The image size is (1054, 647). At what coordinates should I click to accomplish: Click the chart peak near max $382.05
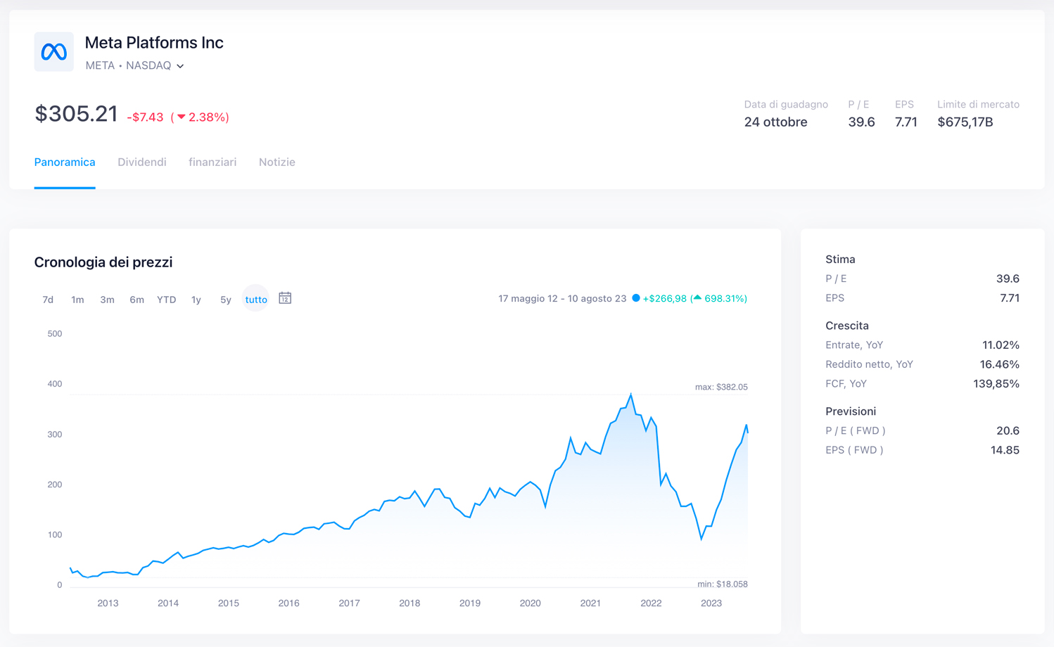point(631,395)
